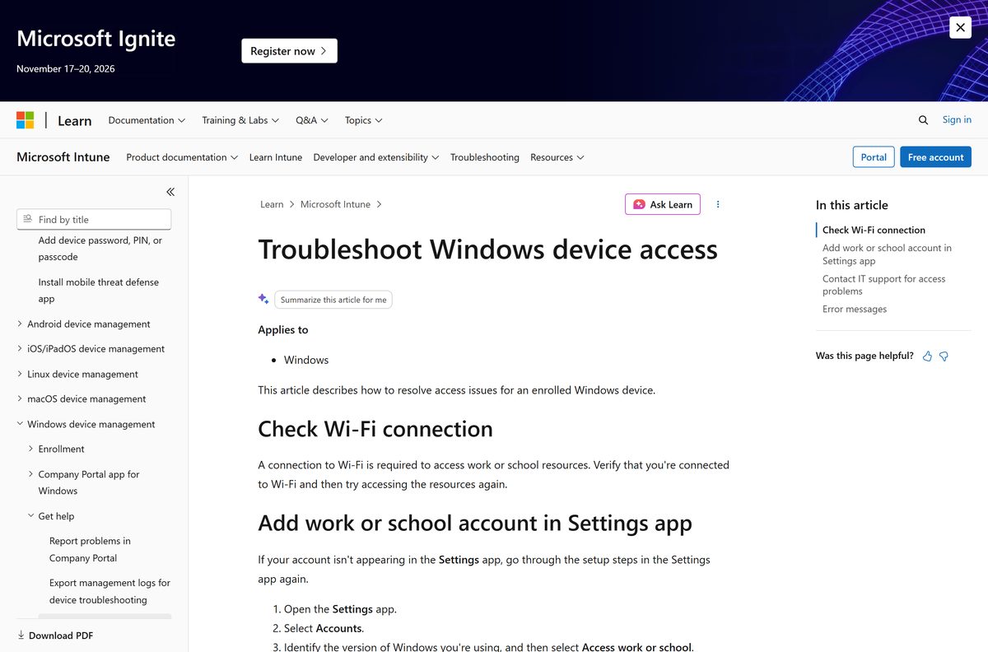Open the Product documentation dropdown
This screenshot has height=652, width=988.
click(182, 157)
